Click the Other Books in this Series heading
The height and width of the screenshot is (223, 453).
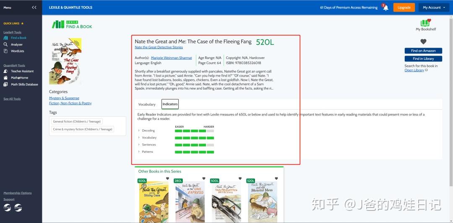pos(160,171)
